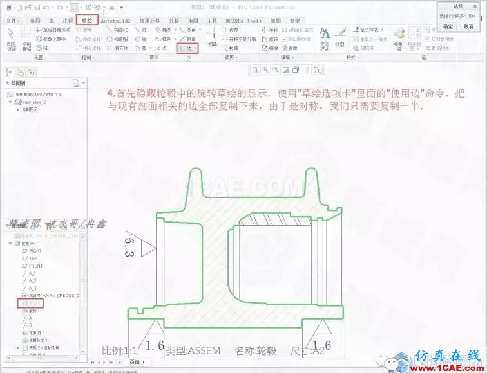Switch to the 分析 (Analysis) tab
487x373 pixels.
(174, 21)
